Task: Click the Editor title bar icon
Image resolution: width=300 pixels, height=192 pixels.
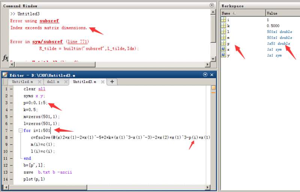Action: pyautogui.click(x=5, y=75)
